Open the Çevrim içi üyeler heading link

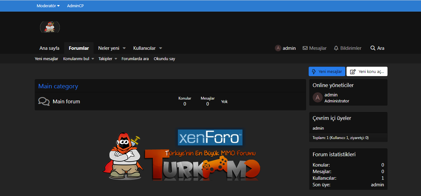click(332, 118)
